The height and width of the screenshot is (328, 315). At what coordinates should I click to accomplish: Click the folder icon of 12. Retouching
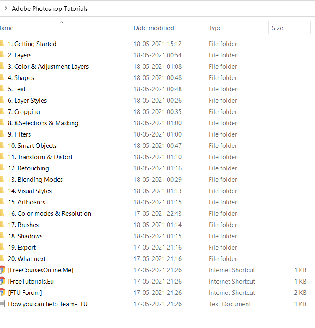coord(2,168)
